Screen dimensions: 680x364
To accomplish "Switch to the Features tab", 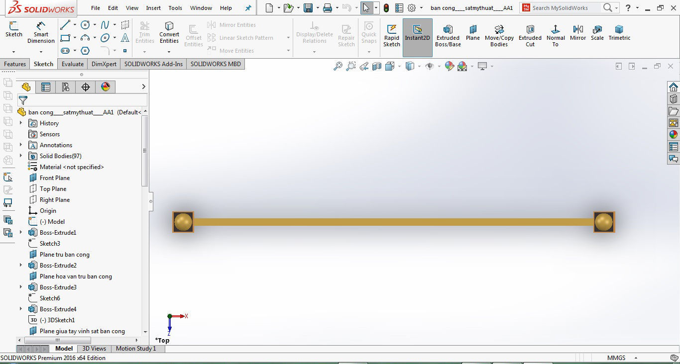I will pos(15,64).
